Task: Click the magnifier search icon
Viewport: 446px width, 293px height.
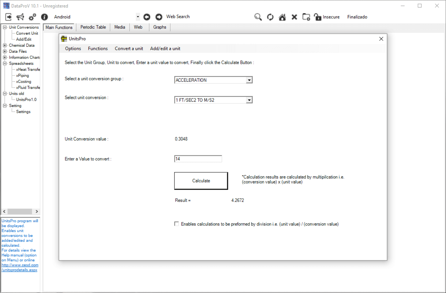Action: click(258, 17)
